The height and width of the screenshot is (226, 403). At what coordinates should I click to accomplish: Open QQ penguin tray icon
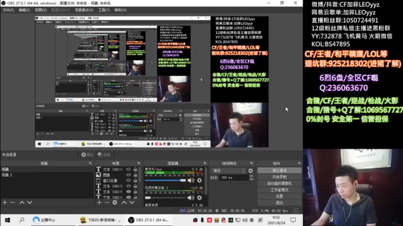click(224, 220)
